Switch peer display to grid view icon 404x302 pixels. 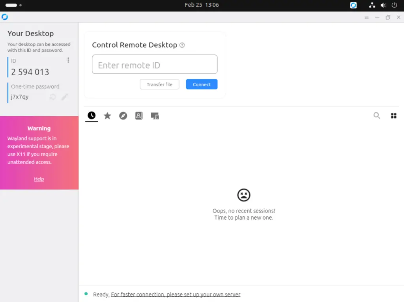pos(393,116)
